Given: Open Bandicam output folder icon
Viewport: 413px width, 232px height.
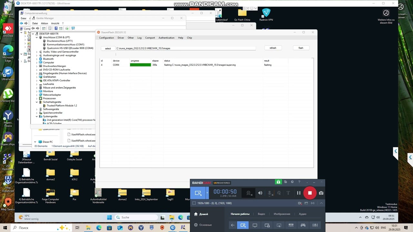Looking at the screenshot, I should pyautogui.click(x=286, y=182).
